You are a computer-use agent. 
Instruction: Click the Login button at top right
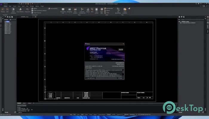click(200, 4)
